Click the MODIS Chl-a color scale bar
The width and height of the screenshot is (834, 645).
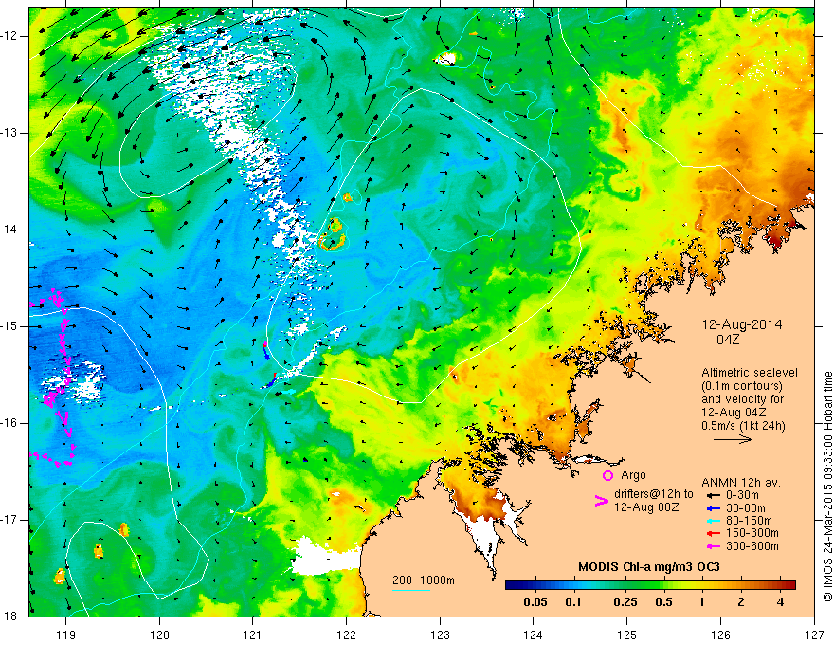pyautogui.click(x=650, y=585)
